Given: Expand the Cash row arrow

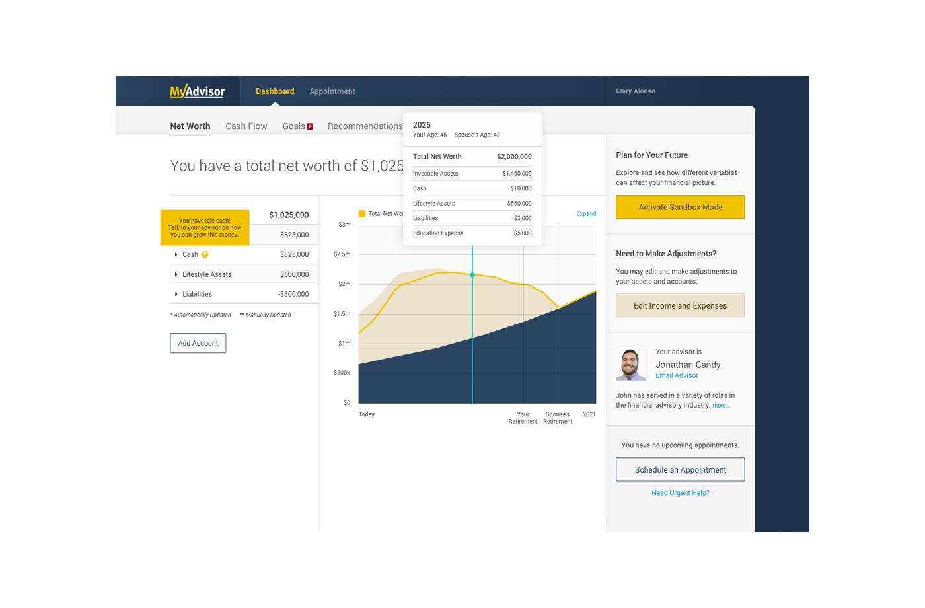Looking at the screenshot, I should (x=176, y=254).
